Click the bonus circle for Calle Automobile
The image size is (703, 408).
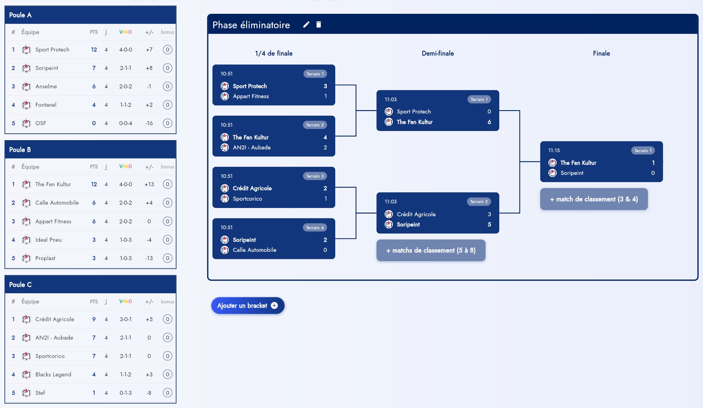[167, 203]
